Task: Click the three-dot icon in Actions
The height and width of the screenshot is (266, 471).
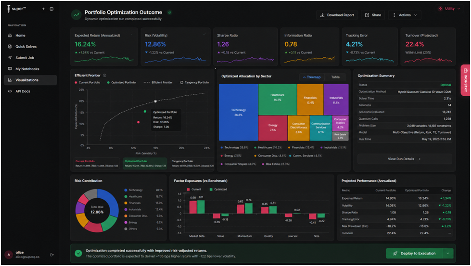Action: (x=394, y=15)
